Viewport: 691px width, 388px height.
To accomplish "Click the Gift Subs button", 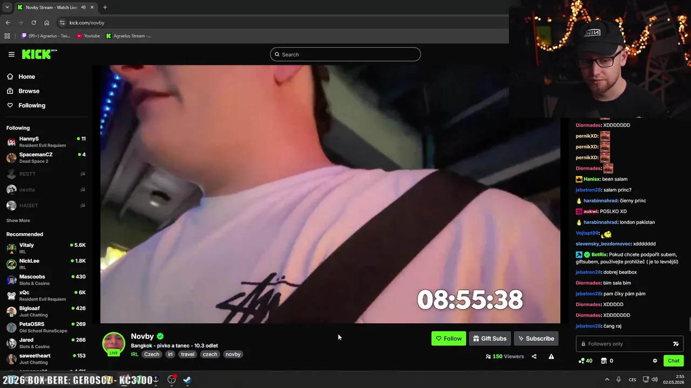I will point(490,338).
